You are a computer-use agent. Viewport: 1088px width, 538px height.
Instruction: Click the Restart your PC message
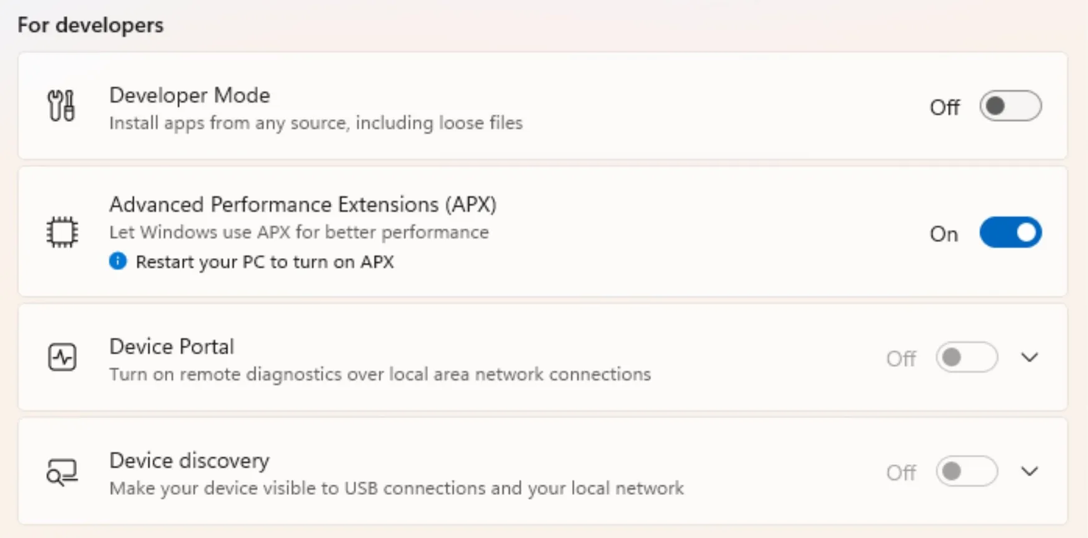coord(265,262)
